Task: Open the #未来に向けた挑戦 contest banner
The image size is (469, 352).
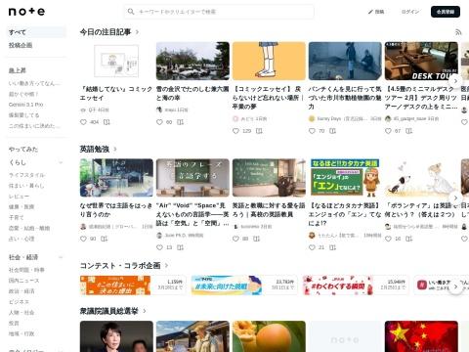Action: click(x=227, y=286)
